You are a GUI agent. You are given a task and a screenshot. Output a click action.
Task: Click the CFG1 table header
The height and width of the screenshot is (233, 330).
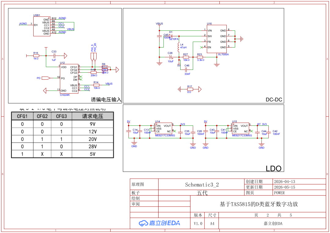coord(22,116)
